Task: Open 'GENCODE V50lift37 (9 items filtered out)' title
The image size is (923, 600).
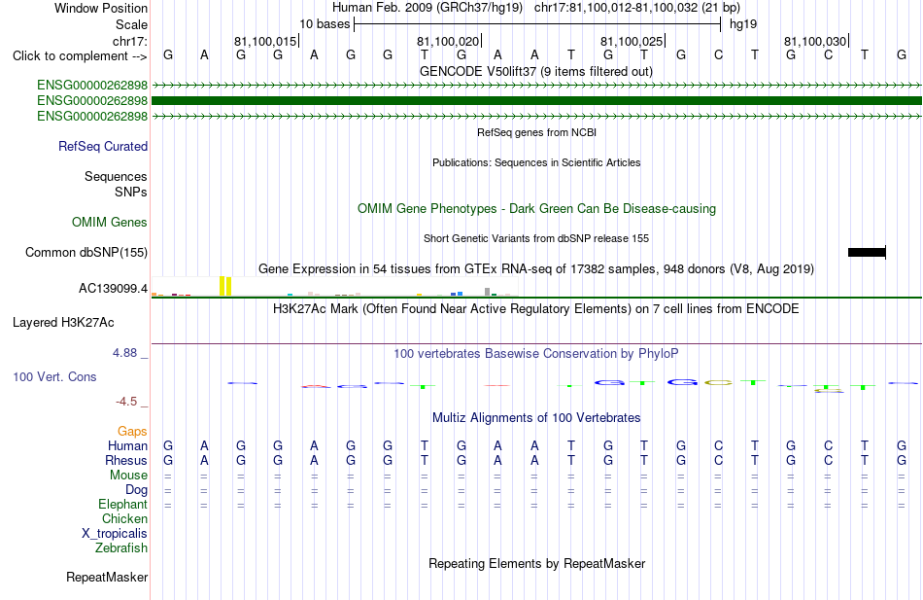Action: pos(536,71)
